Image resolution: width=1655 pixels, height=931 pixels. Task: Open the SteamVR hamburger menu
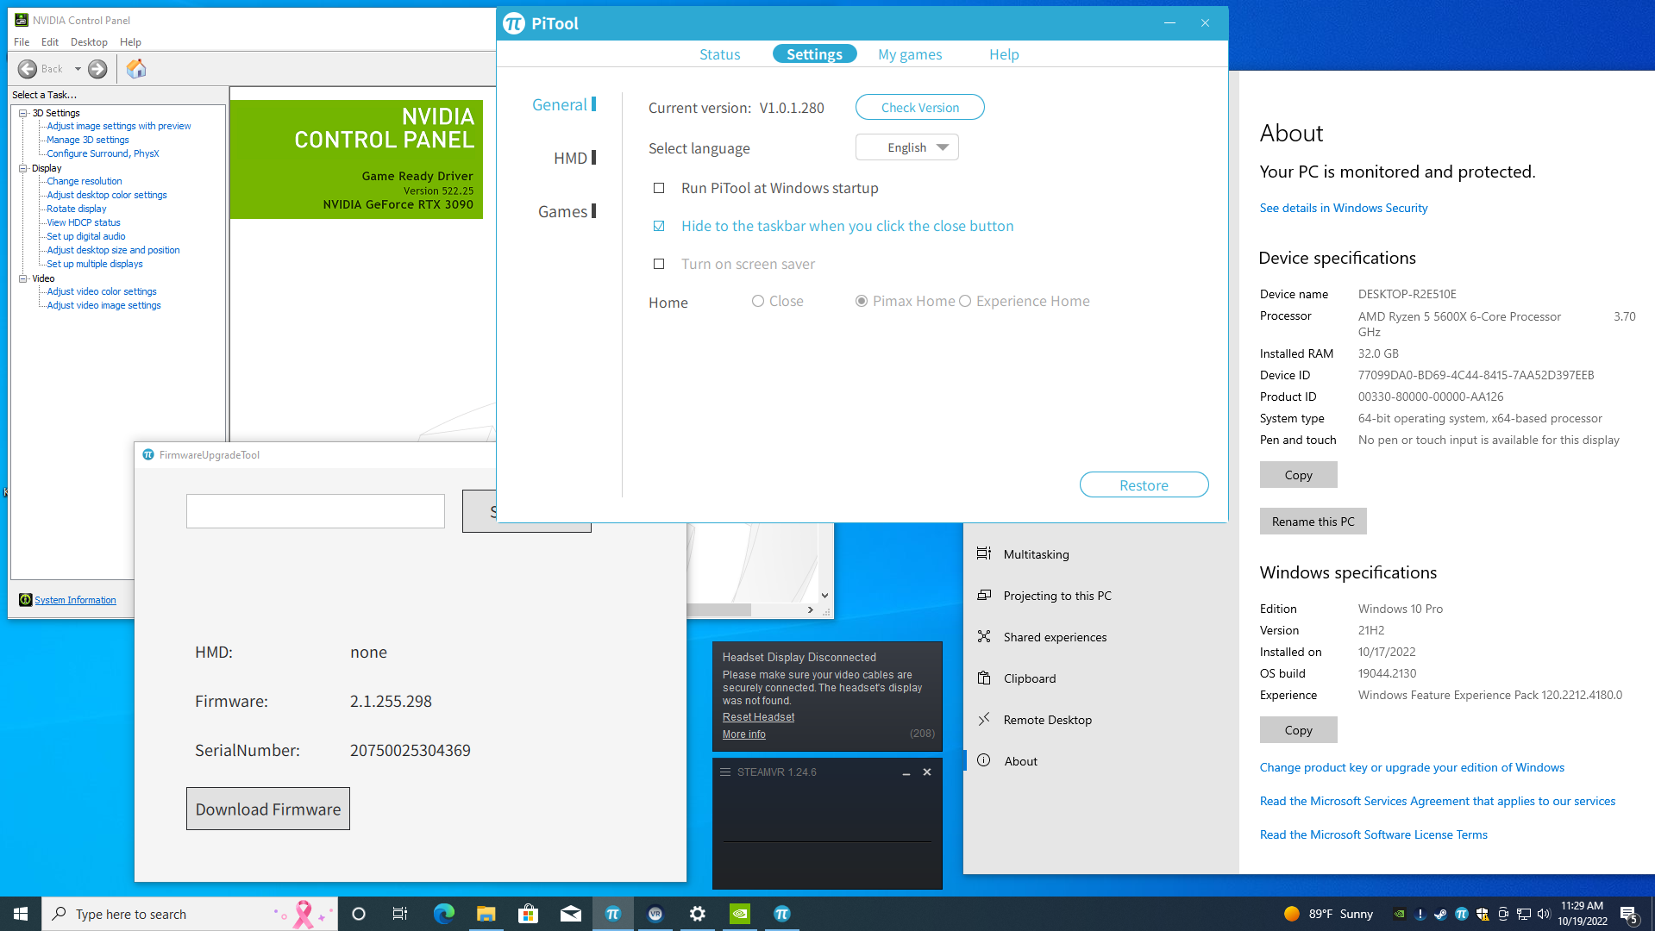(x=725, y=772)
